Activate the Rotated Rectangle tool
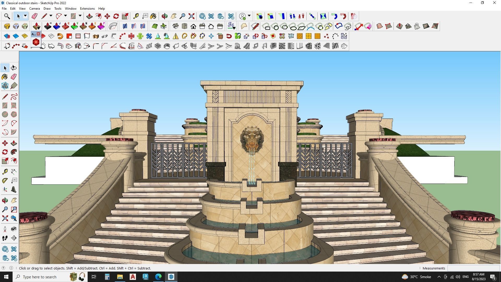501x282 pixels. [x=14, y=105]
